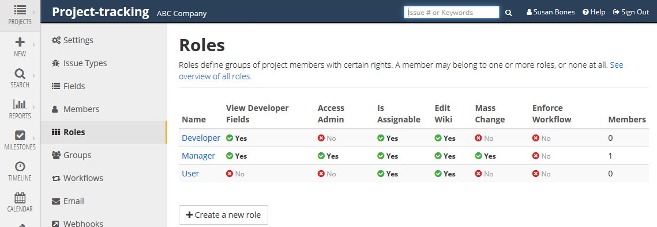The image size is (657, 227).
Task: Click the Roles page heading
Action: coord(202,45)
